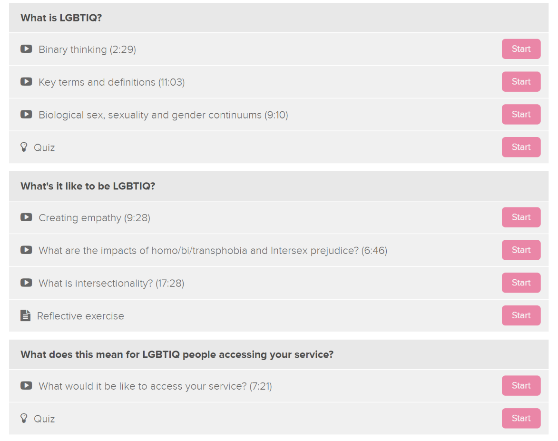This screenshot has height=441, width=558.
Task: Select the What's it like to be LGBTIQ? header
Action: (279, 186)
